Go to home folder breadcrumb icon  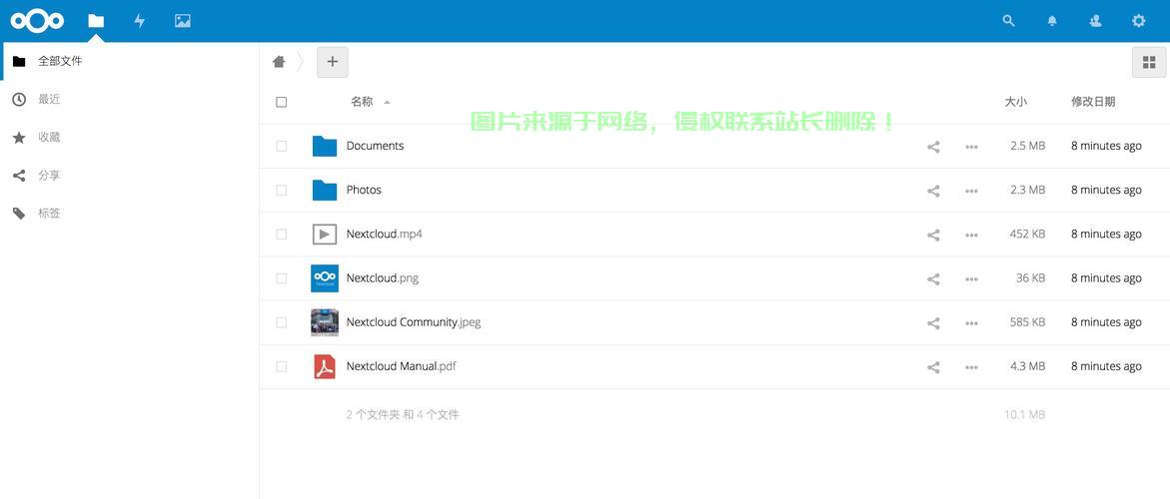(x=279, y=62)
